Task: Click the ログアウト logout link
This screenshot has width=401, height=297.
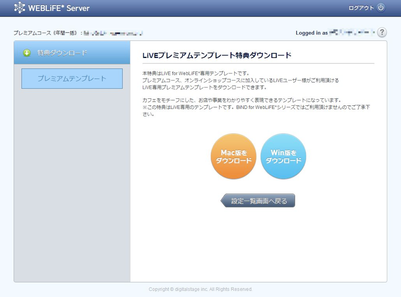Action: (x=361, y=8)
